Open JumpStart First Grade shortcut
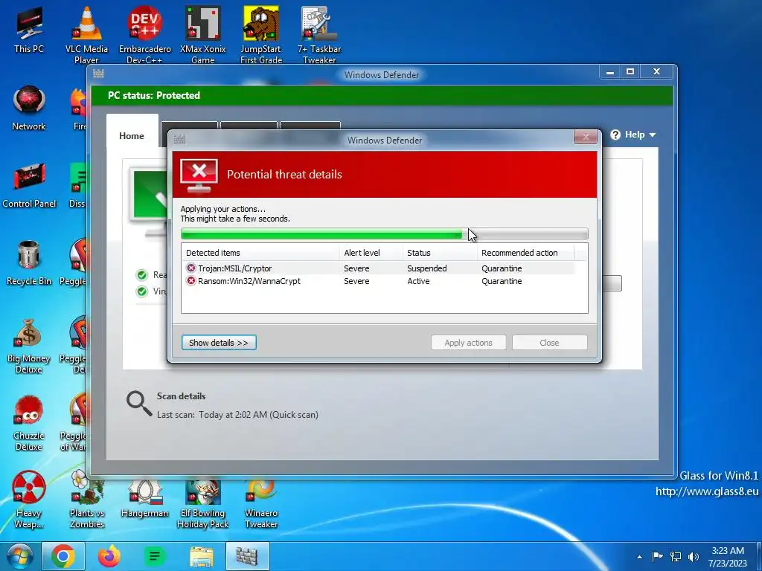The image size is (762, 571). point(261,35)
